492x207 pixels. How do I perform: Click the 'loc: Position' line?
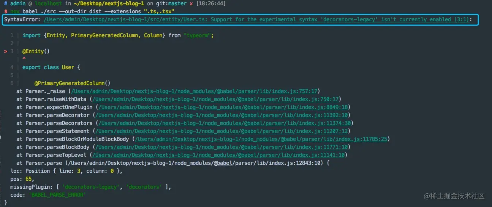(66, 171)
